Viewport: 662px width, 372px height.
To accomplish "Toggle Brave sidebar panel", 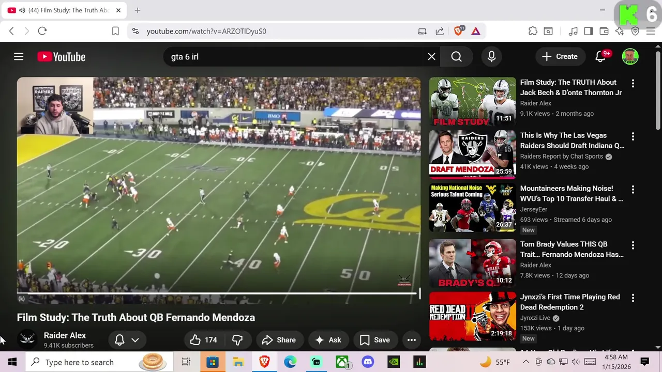I will tap(589, 31).
